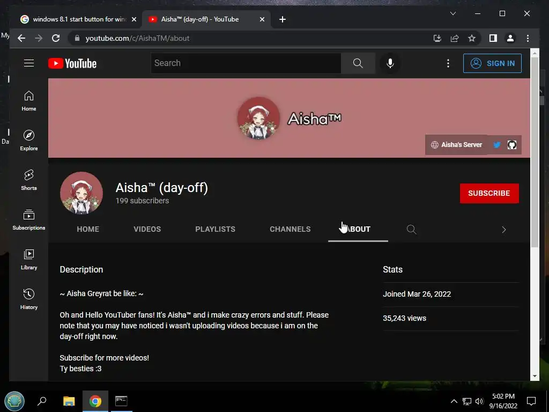
Task: Open YouTube settings three-dot menu
Action: (x=448, y=63)
